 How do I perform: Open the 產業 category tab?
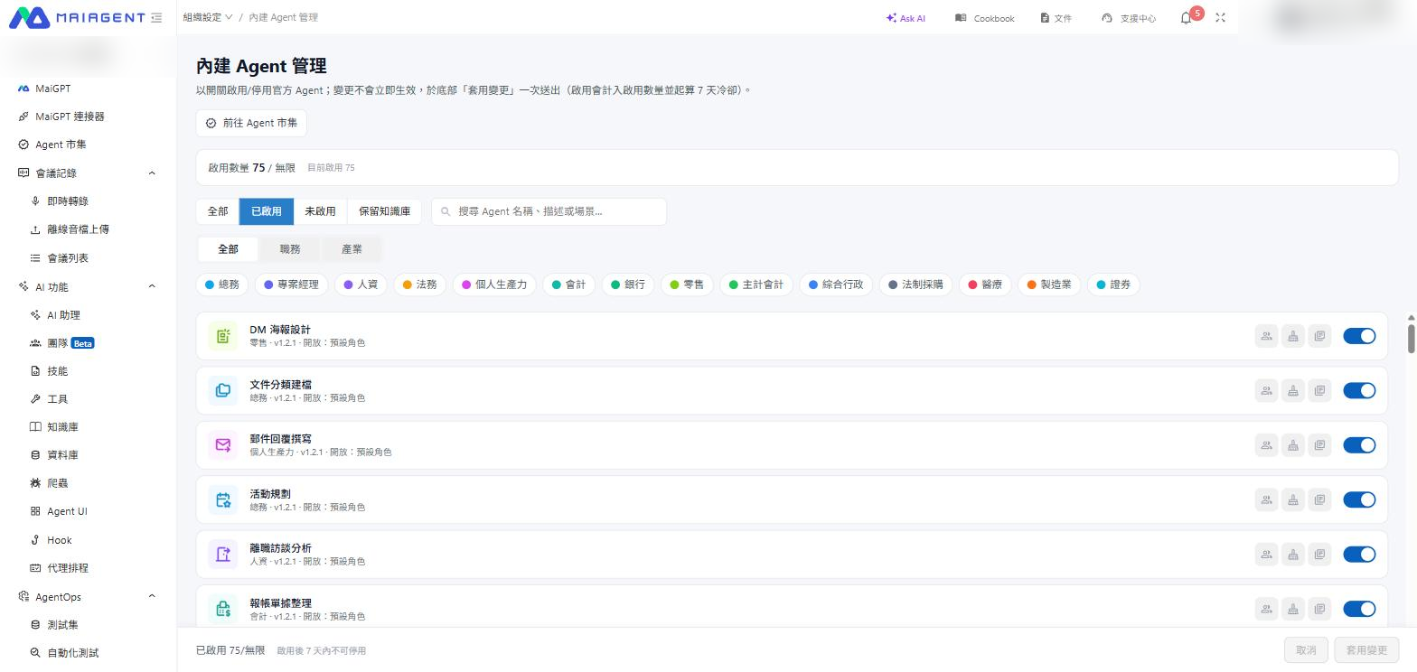(x=352, y=249)
